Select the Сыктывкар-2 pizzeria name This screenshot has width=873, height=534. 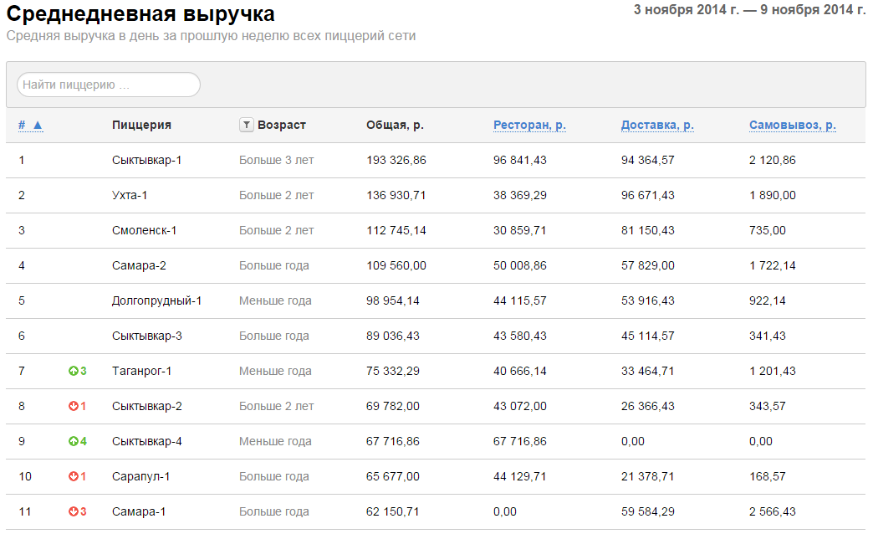tap(147, 406)
